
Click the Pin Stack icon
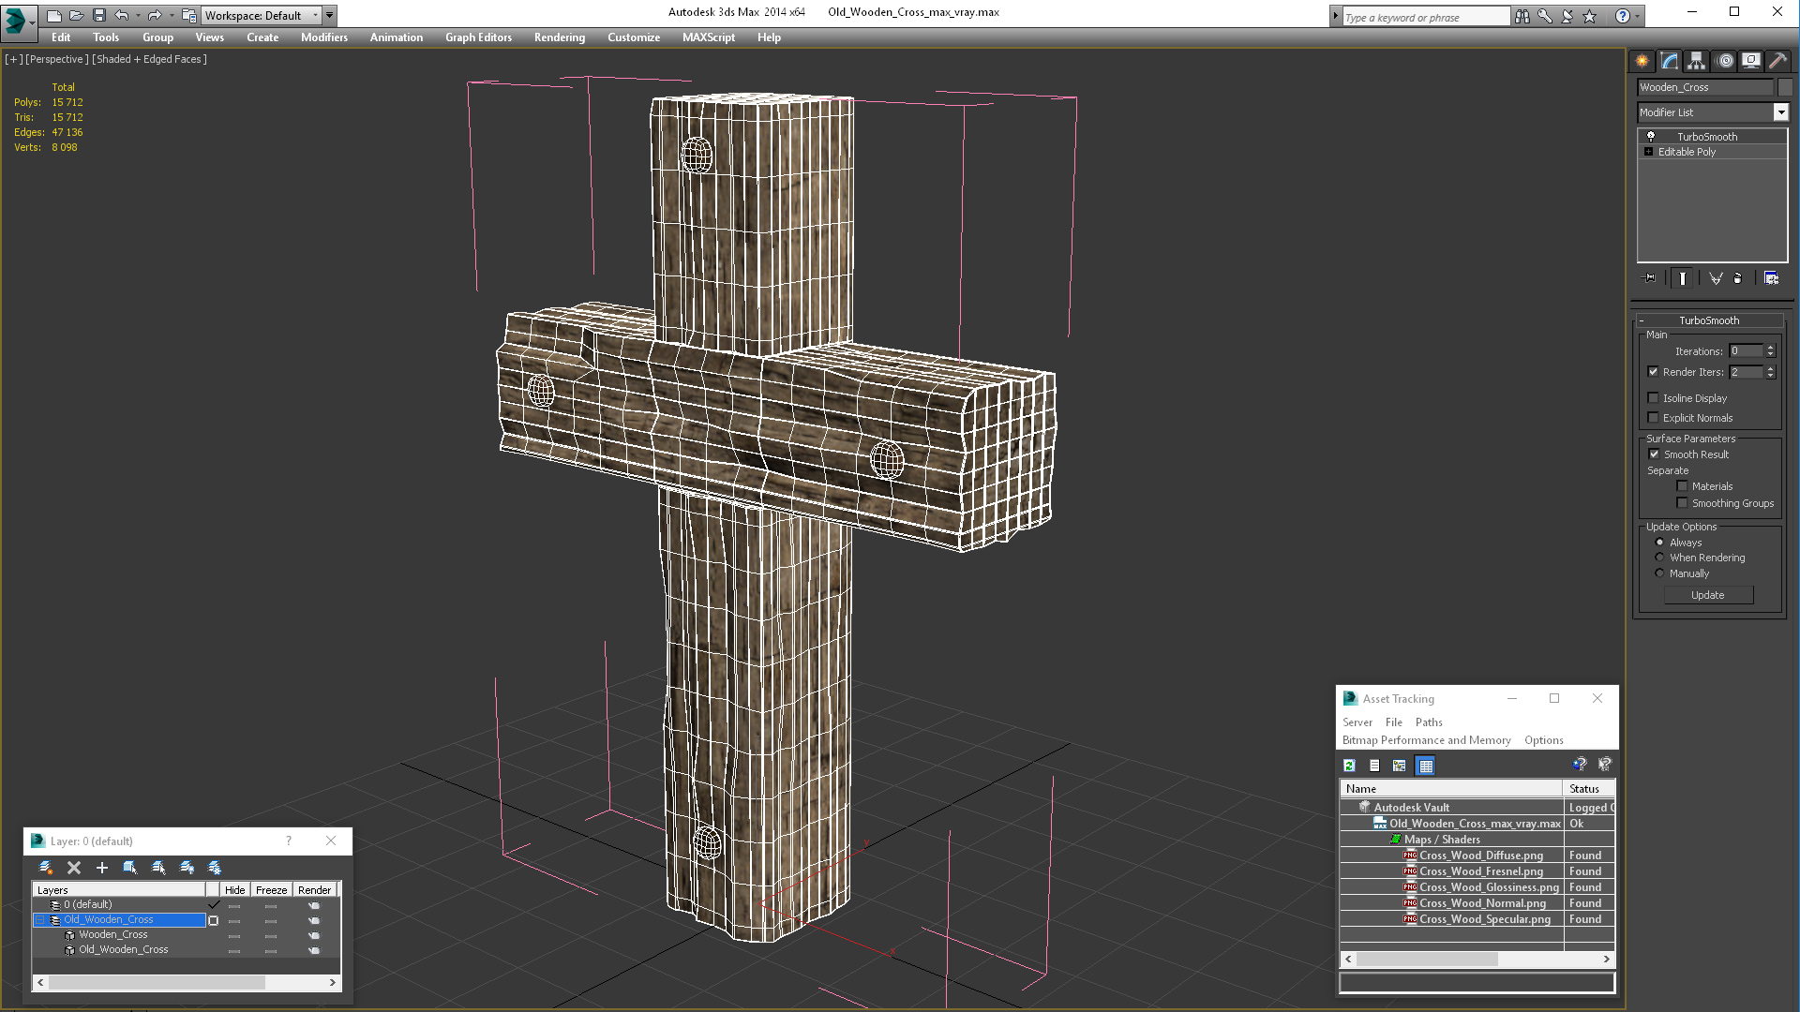point(1650,278)
